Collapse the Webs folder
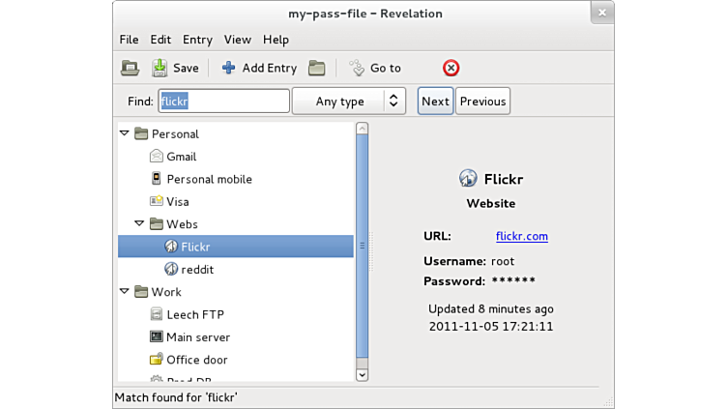 coord(140,224)
